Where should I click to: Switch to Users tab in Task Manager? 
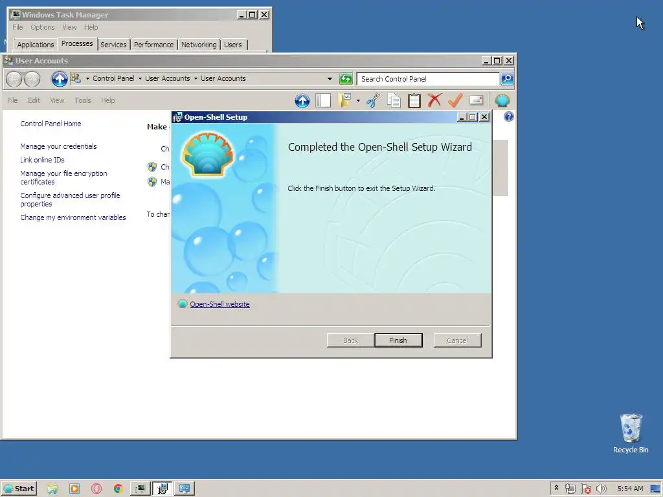[x=233, y=45]
